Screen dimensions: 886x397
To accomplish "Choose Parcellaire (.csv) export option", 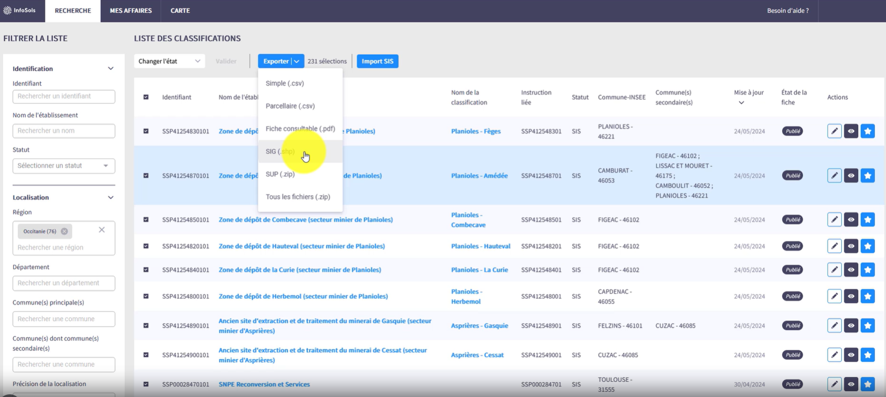I will point(300,106).
